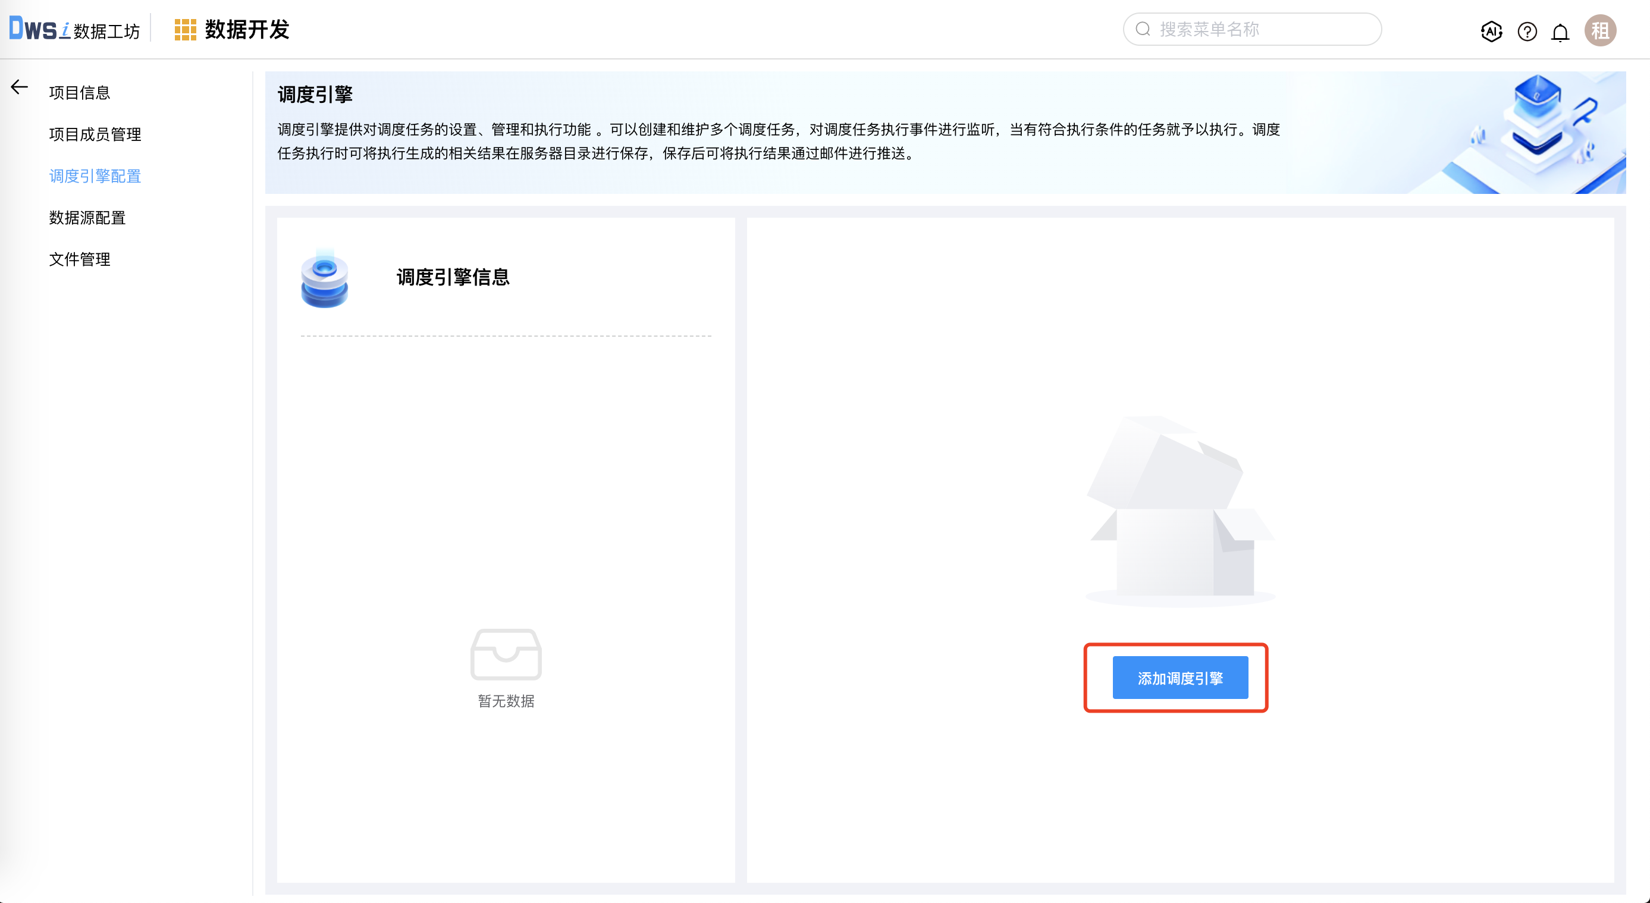Switch to 项目成员管理 section

click(95, 134)
